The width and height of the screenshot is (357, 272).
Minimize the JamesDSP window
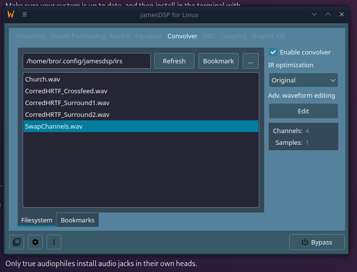[314, 15]
